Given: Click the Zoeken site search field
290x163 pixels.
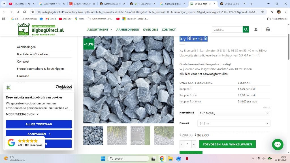Looking at the screenshot, I should pyautogui.click(x=227, y=29).
